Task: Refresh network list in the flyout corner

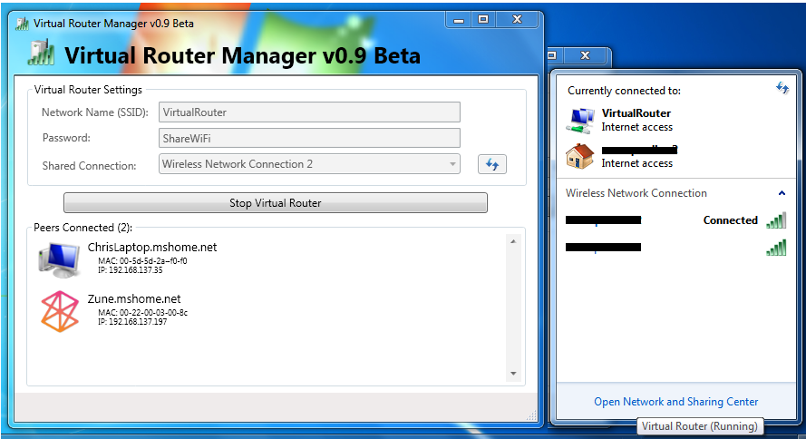Action: tap(782, 88)
